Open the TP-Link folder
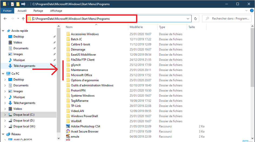Screen dimensions: 255x142 pyautogui.click(x=74, y=106)
